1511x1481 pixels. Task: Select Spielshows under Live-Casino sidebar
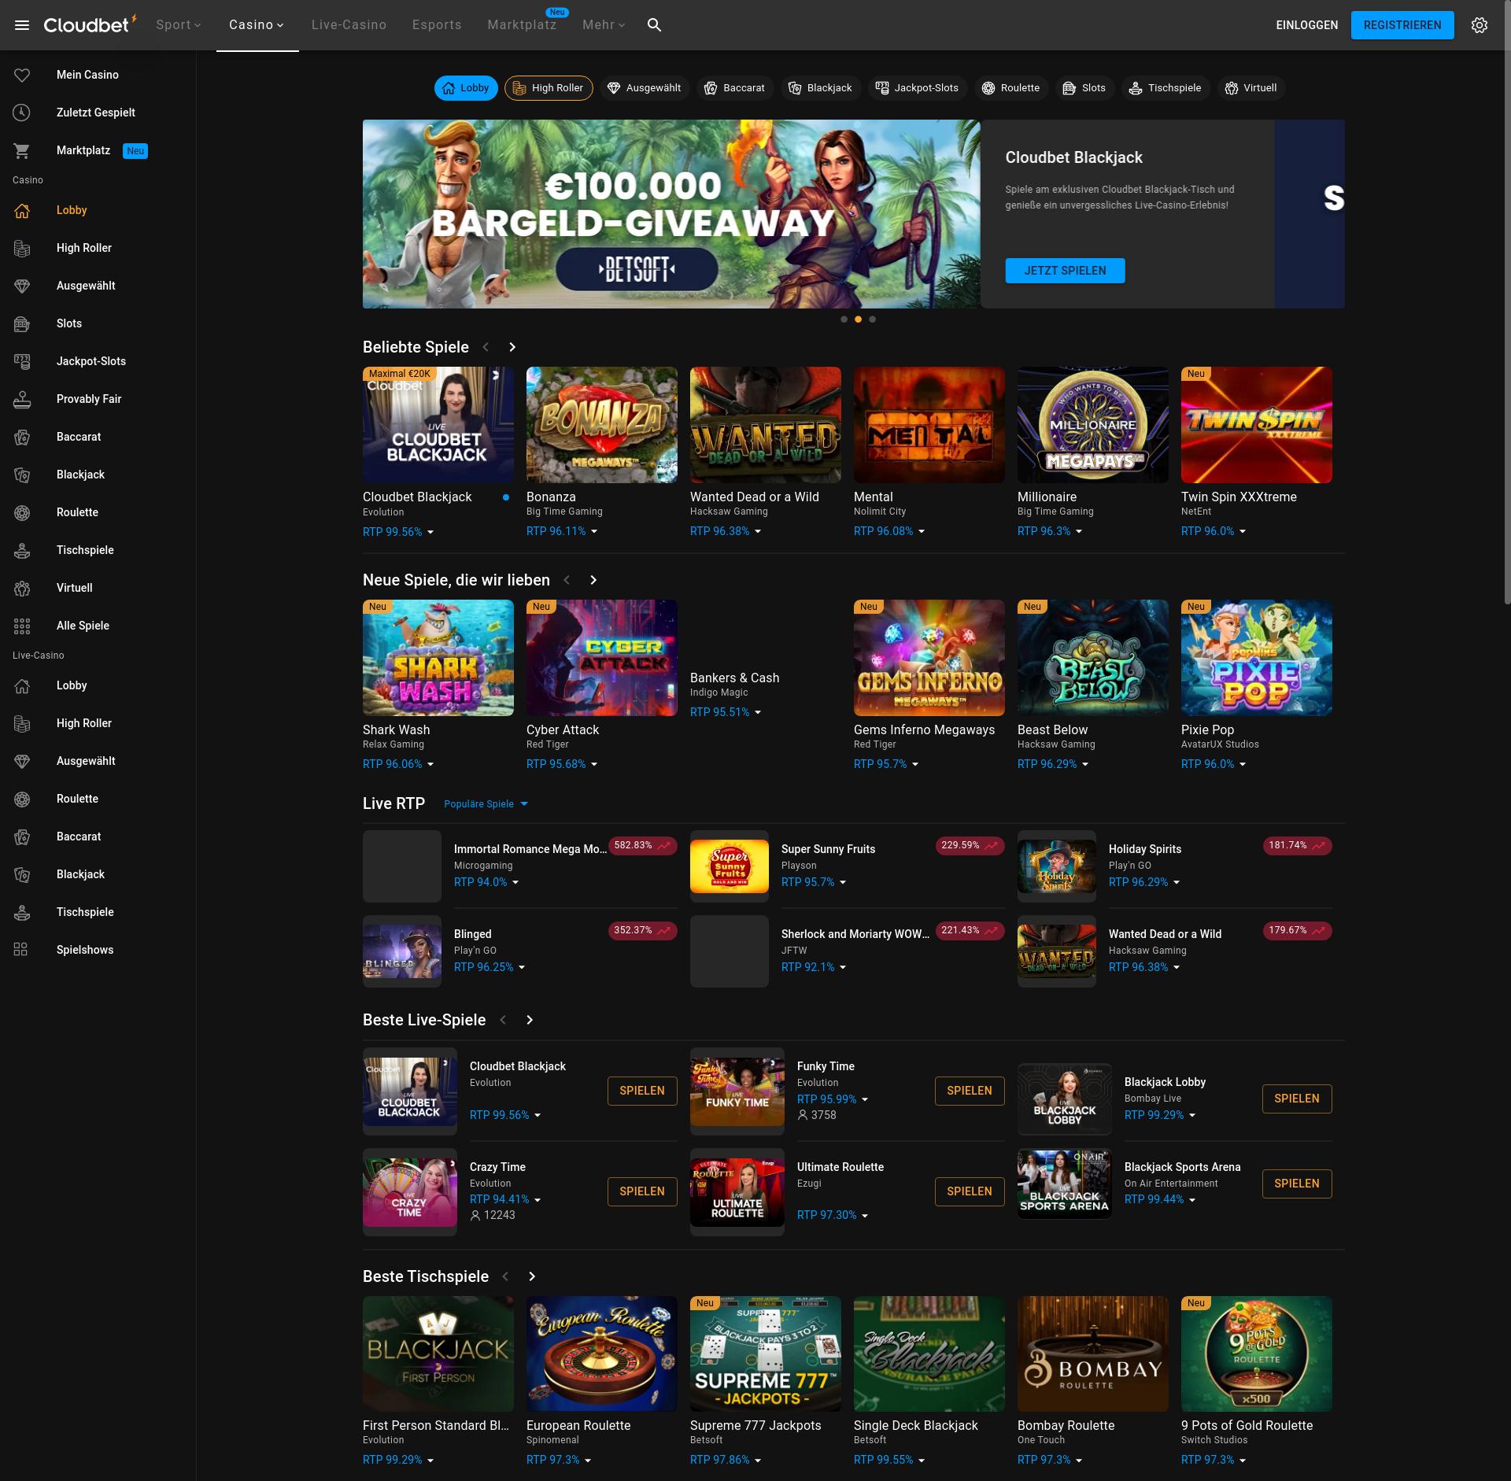point(85,950)
